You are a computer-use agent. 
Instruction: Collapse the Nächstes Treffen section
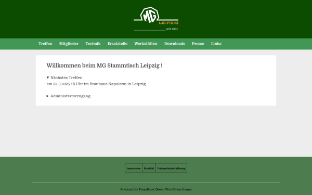(x=64, y=77)
